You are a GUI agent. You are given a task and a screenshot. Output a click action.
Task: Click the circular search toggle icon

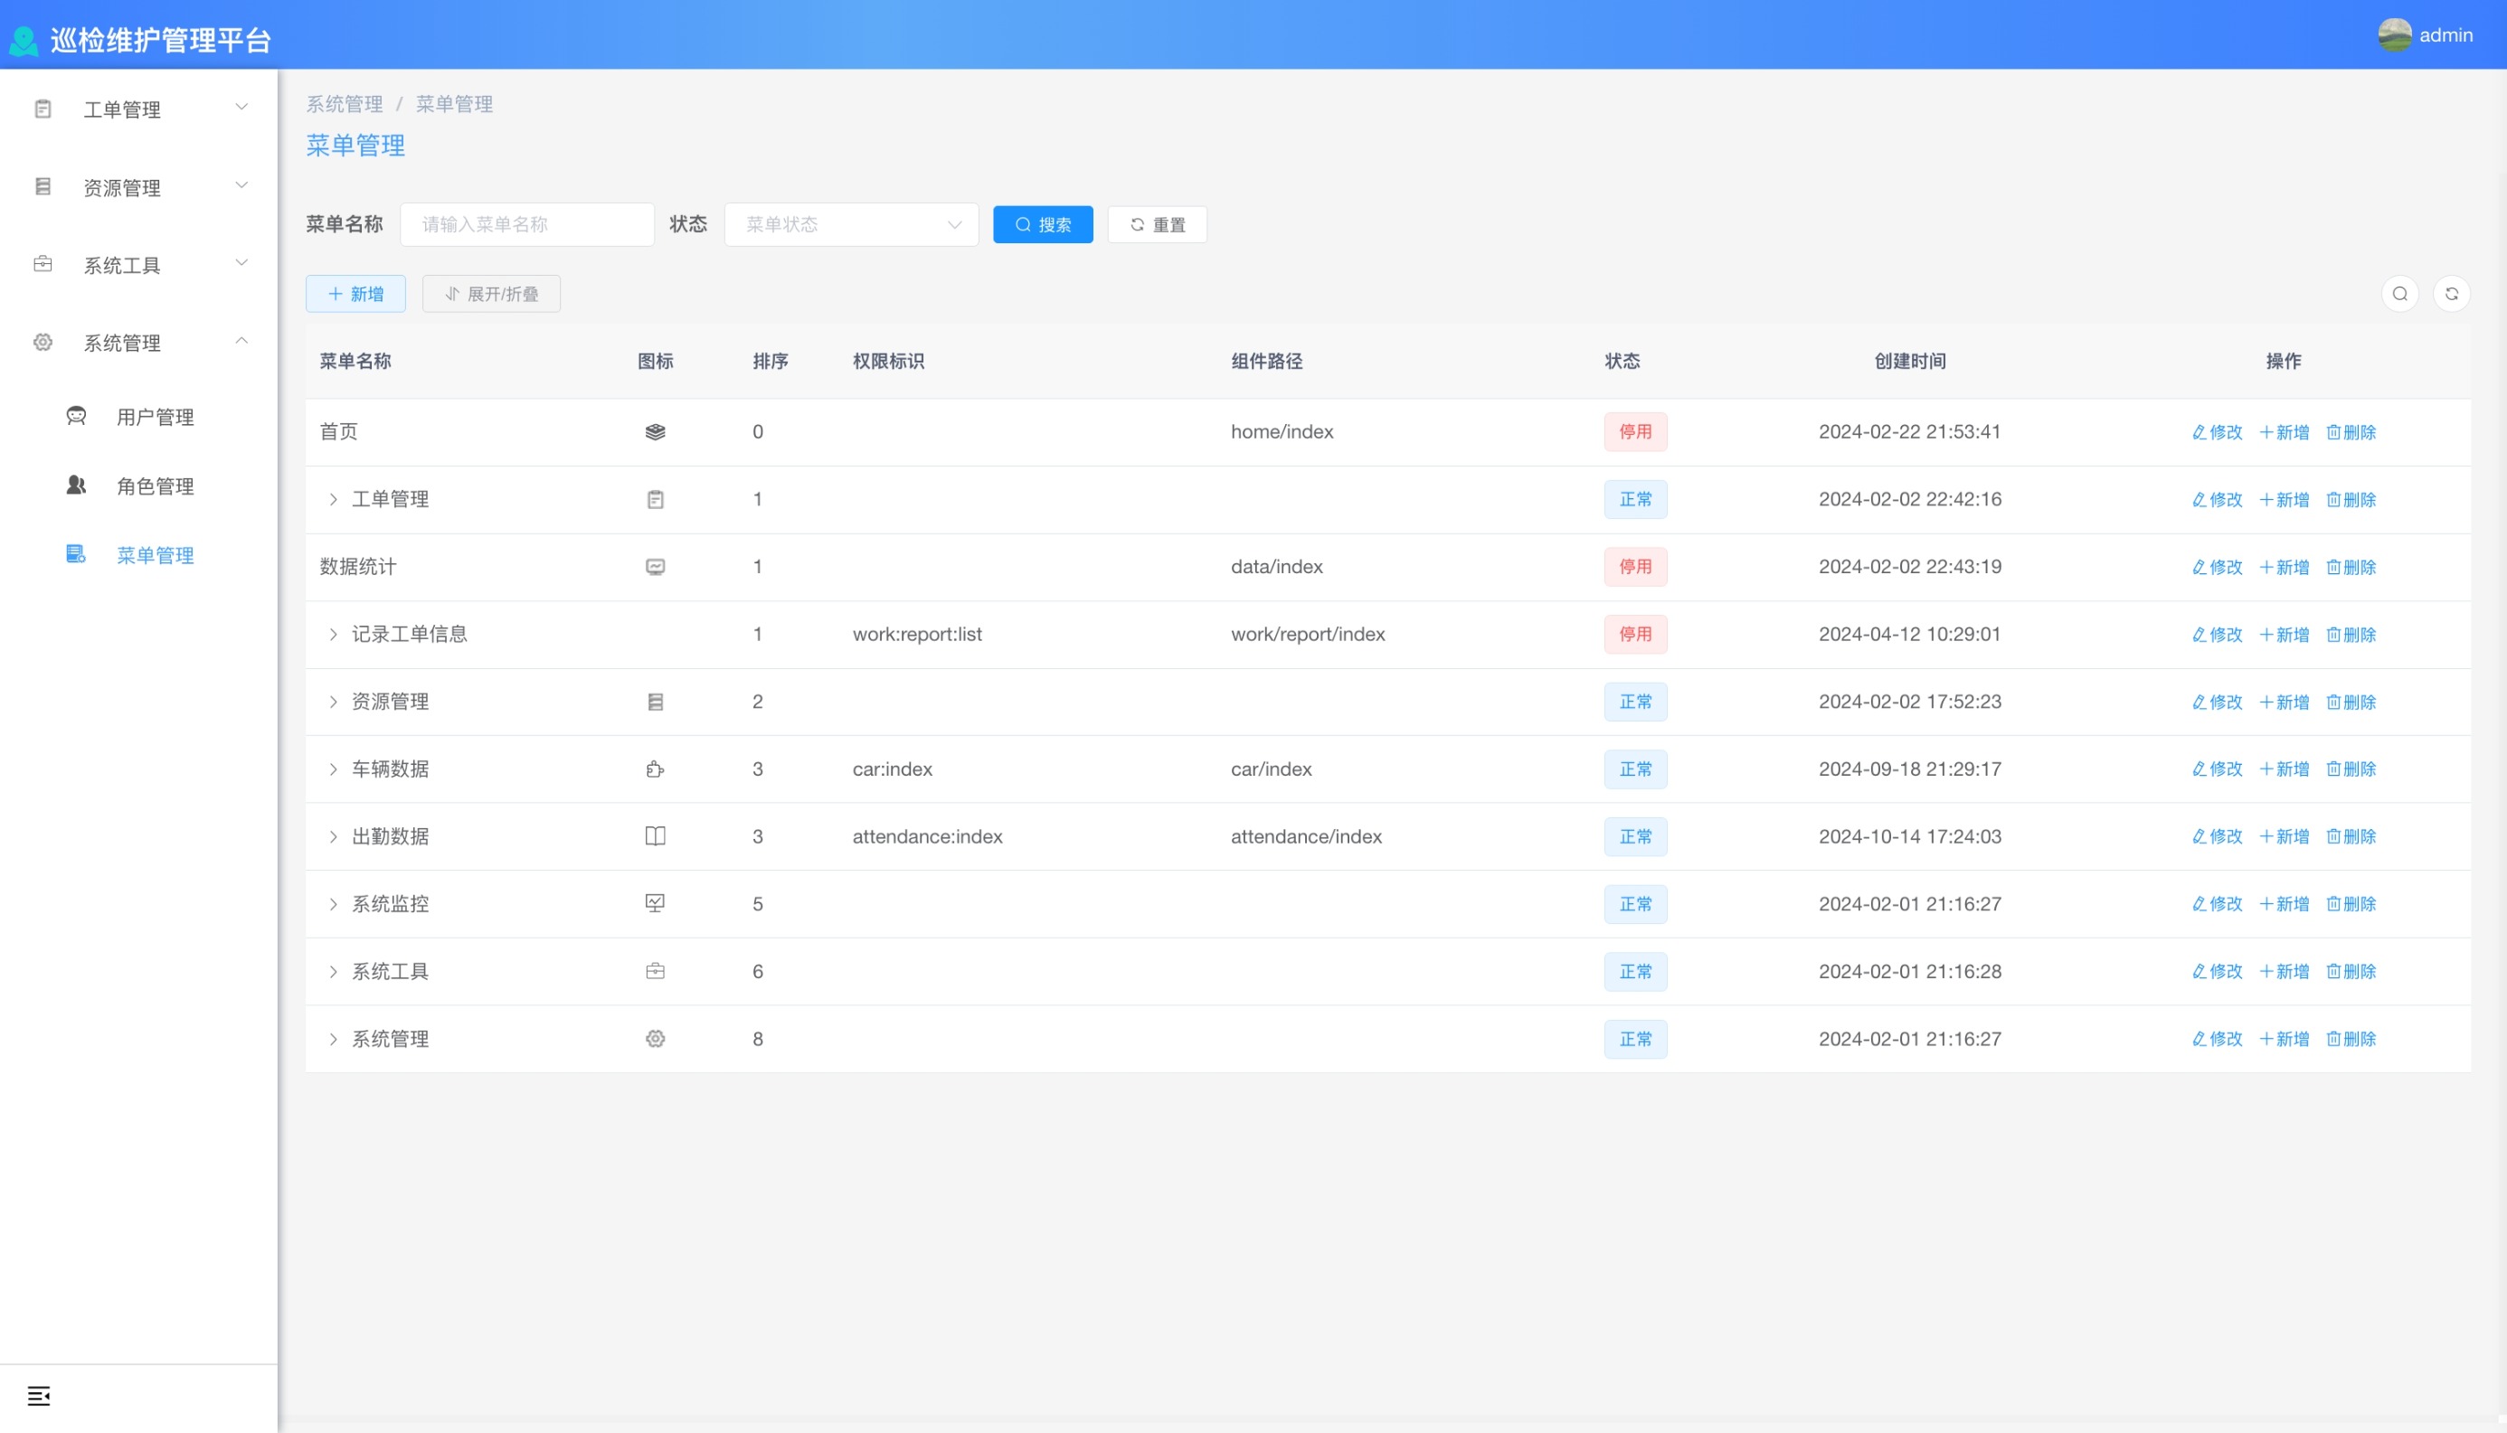point(2399,293)
